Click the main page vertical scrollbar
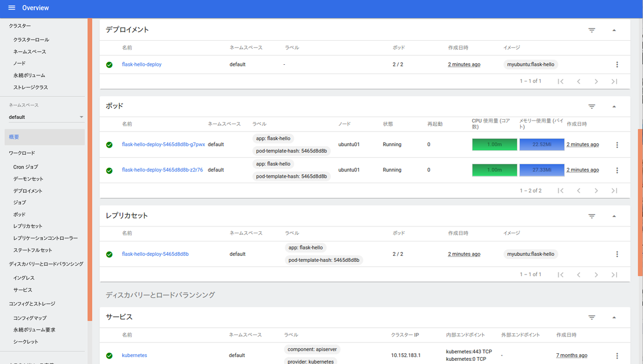The width and height of the screenshot is (643, 364). (x=640, y=202)
